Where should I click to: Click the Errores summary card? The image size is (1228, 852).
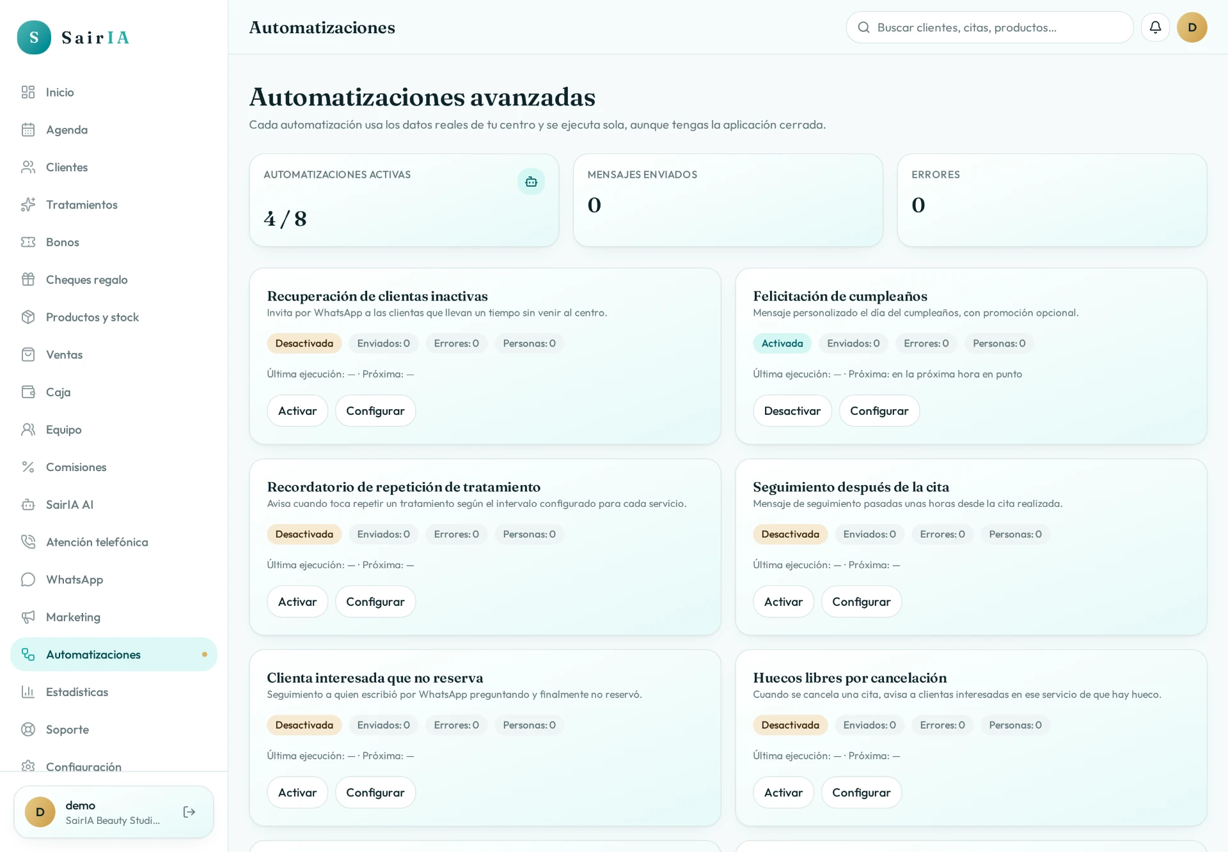click(1051, 200)
